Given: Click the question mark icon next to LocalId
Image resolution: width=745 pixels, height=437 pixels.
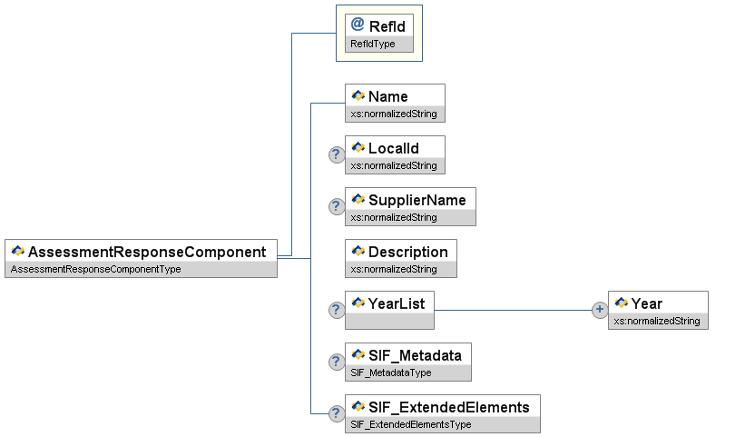Looking at the screenshot, I should coord(336,154).
